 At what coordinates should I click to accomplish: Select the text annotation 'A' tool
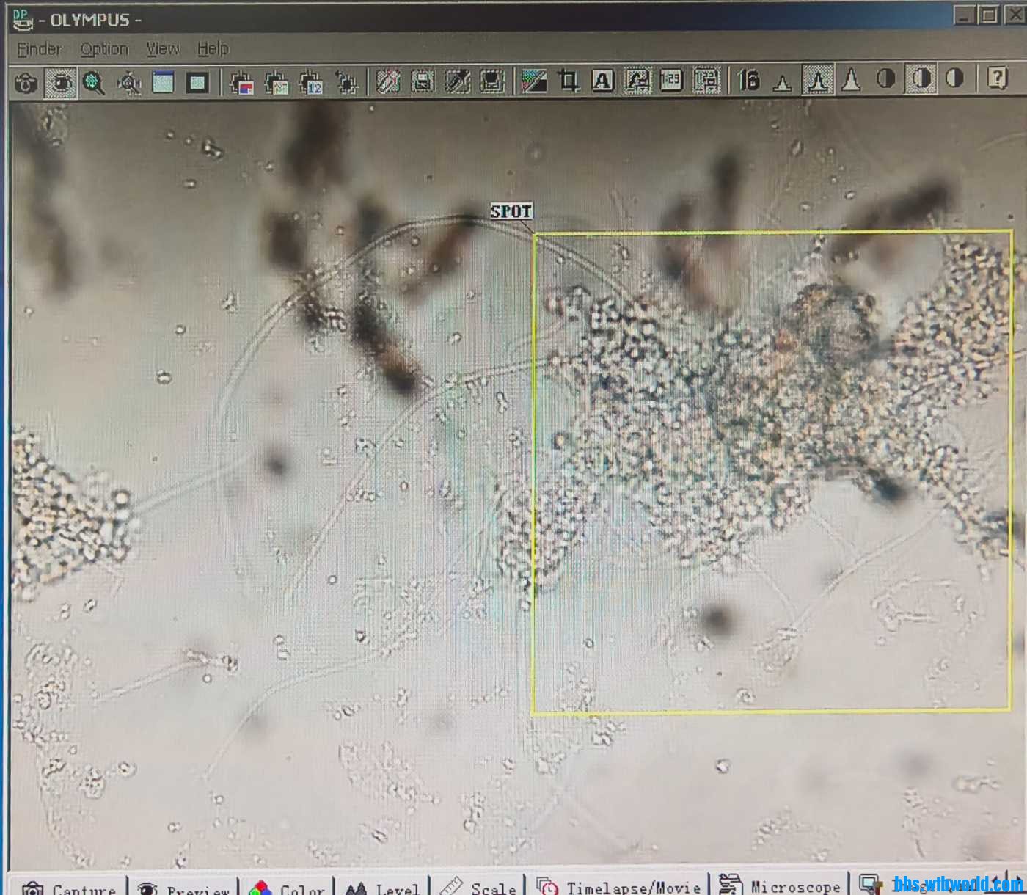602,81
